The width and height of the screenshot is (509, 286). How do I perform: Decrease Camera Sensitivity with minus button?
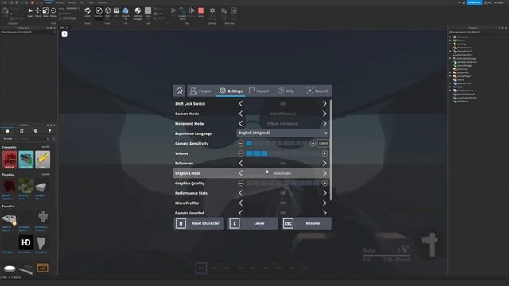coord(240,143)
